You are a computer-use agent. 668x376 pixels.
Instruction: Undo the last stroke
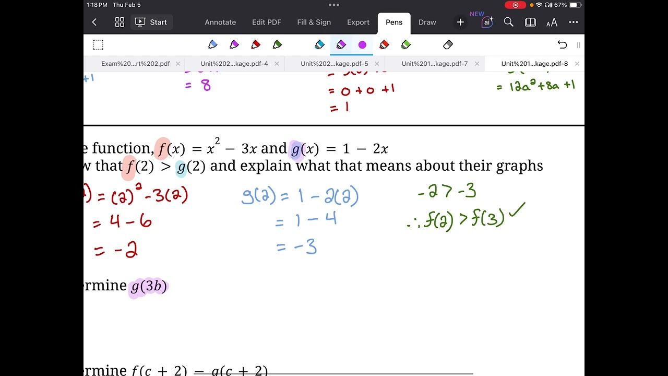point(562,45)
